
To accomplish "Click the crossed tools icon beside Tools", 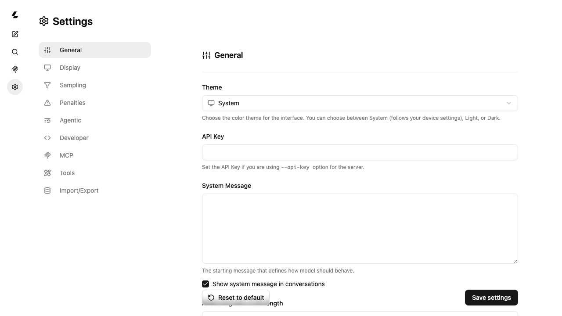I will tap(47, 173).
